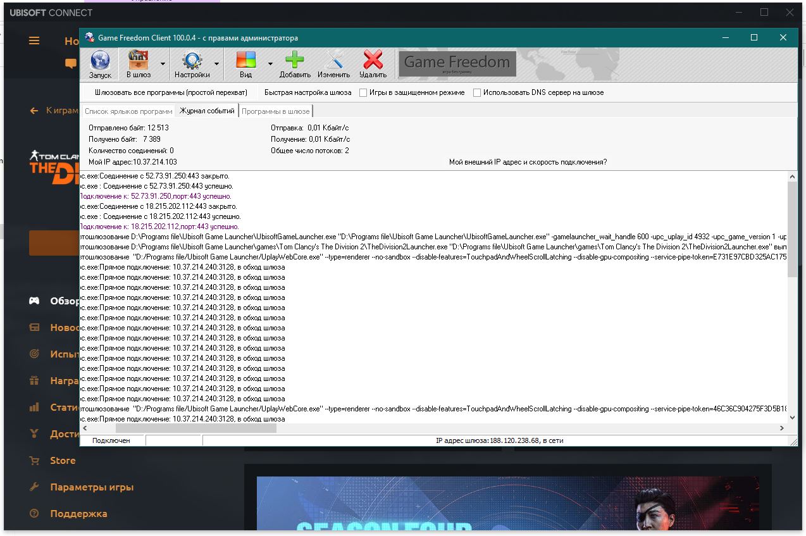
Task: Expand the dropdown arrow next to Настройки
Action: [216, 64]
